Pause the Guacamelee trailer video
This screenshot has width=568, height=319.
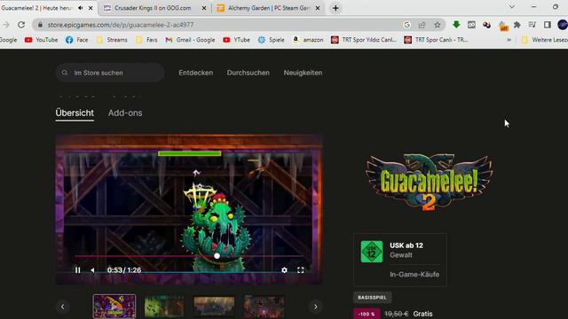77,270
